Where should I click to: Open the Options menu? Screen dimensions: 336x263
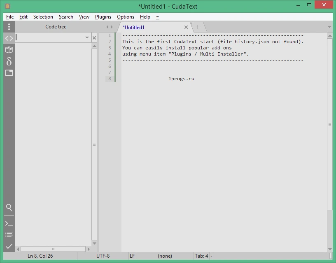[x=126, y=17]
